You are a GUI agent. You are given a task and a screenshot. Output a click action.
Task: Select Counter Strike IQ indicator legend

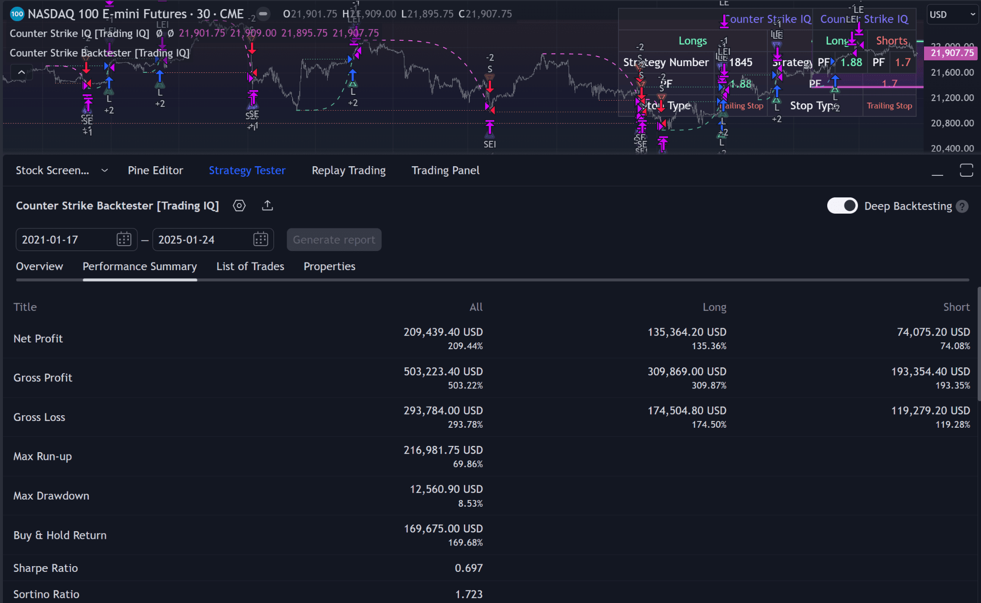tap(80, 33)
